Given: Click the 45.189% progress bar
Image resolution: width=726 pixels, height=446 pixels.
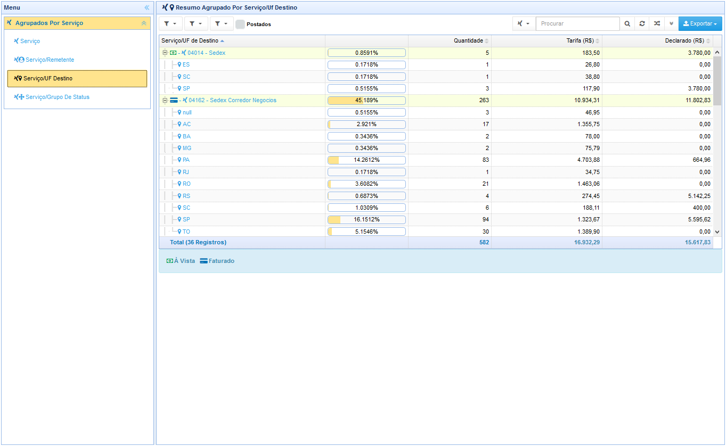Looking at the screenshot, I should 366,100.
